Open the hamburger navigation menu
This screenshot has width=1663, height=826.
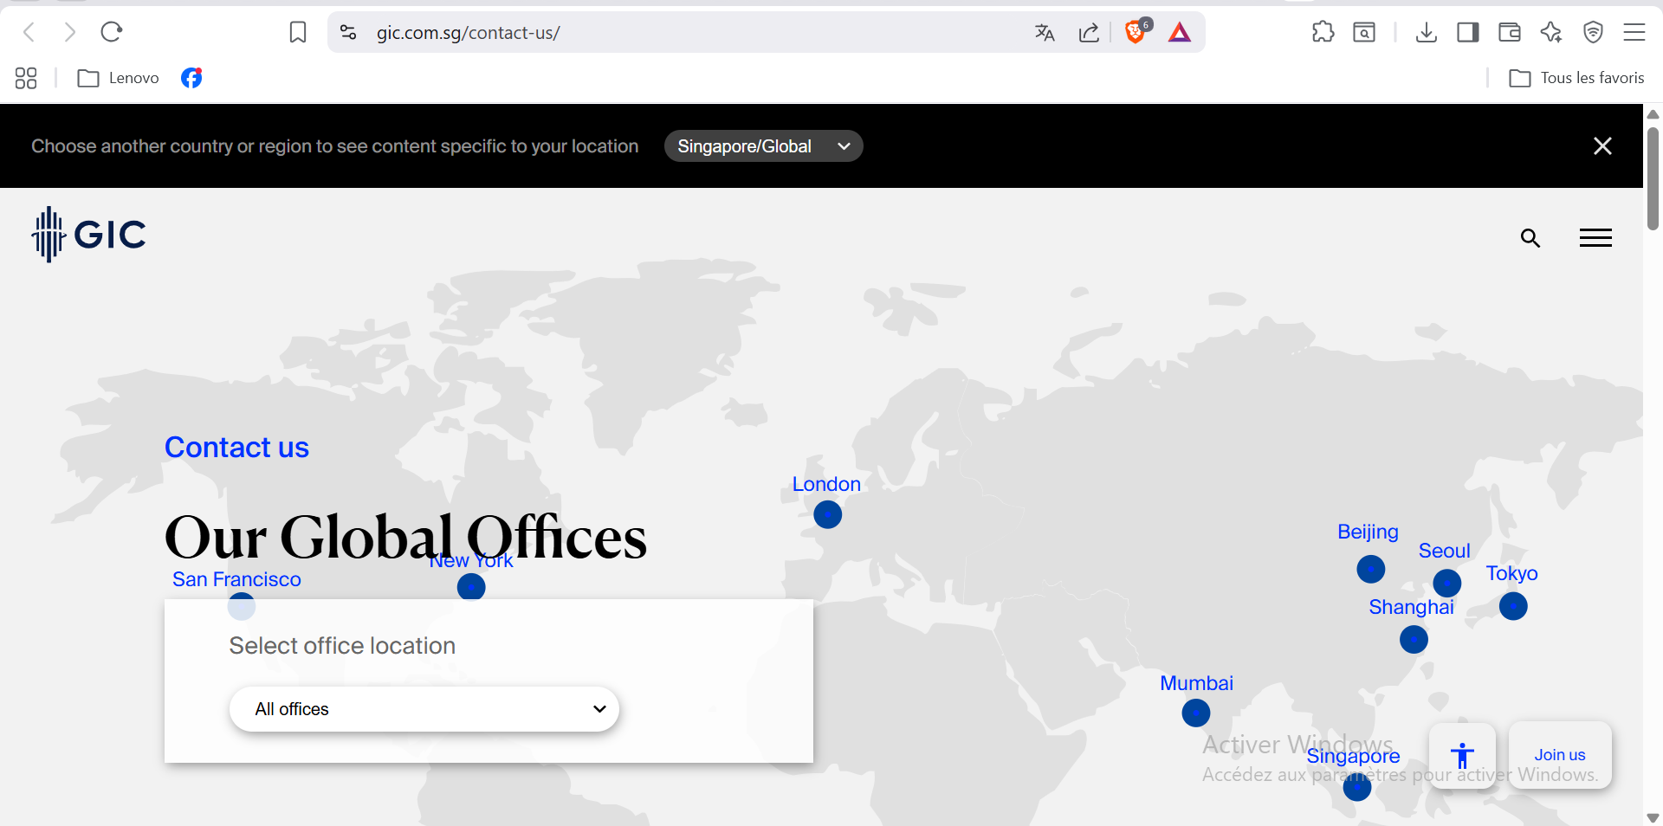[x=1595, y=238]
